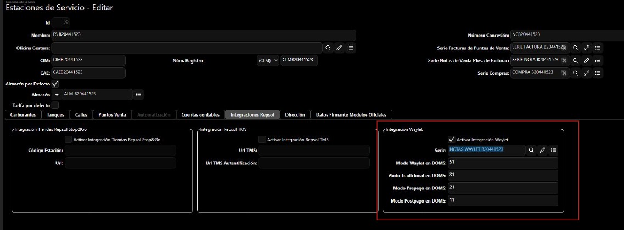
Task: Click the Url TMS field
Action: pyautogui.click(x=313, y=150)
